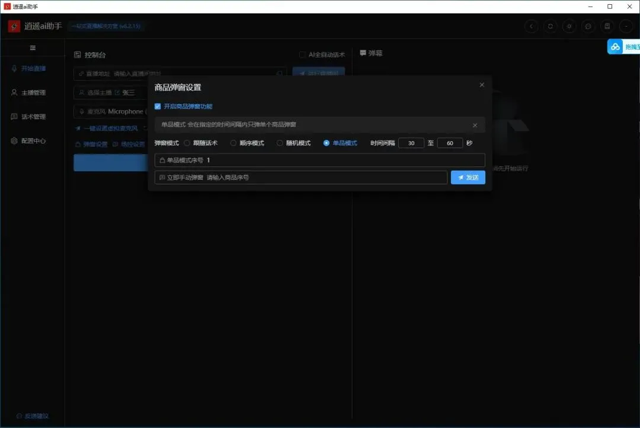Maximize the 逍遥ai助手 window
The height and width of the screenshot is (428, 640).
pyautogui.click(x=610, y=7)
